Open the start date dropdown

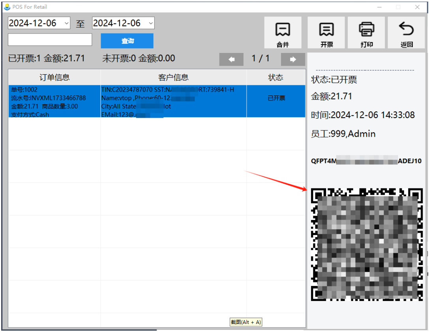66,23
